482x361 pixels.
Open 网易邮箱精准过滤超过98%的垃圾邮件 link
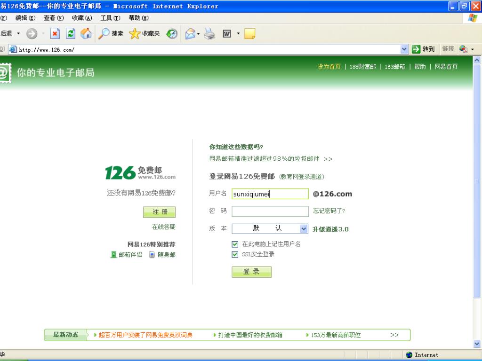coord(265,159)
